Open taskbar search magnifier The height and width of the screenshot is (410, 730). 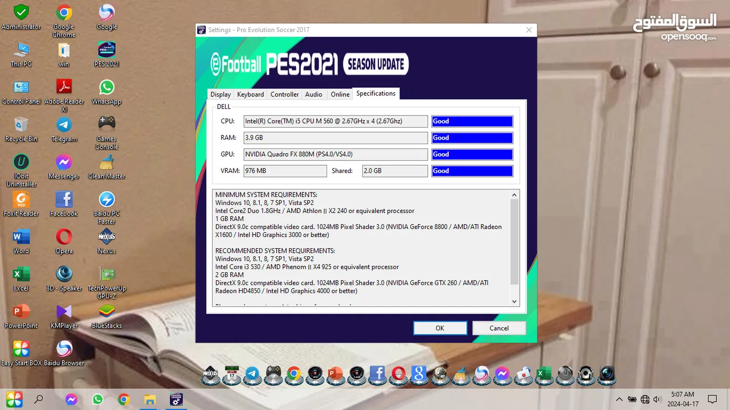[x=39, y=399]
